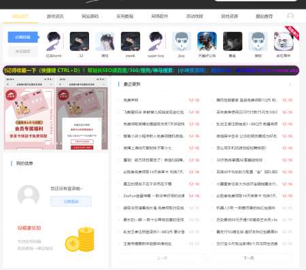Open the "xwek" member avatar

pyautogui.click(x=131, y=41)
